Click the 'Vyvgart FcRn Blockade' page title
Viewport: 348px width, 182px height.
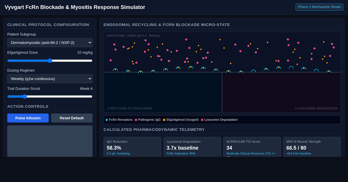pyautogui.click(x=75, y=7)
